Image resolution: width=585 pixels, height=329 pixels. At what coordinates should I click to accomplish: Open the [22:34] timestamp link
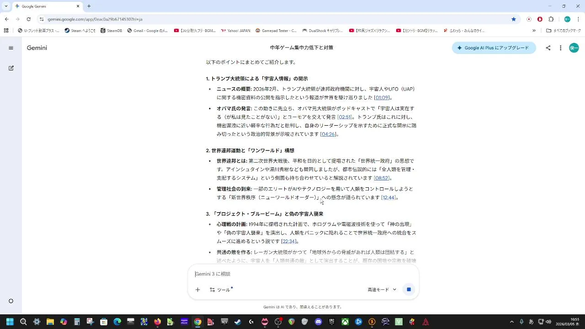coord(289,242)
